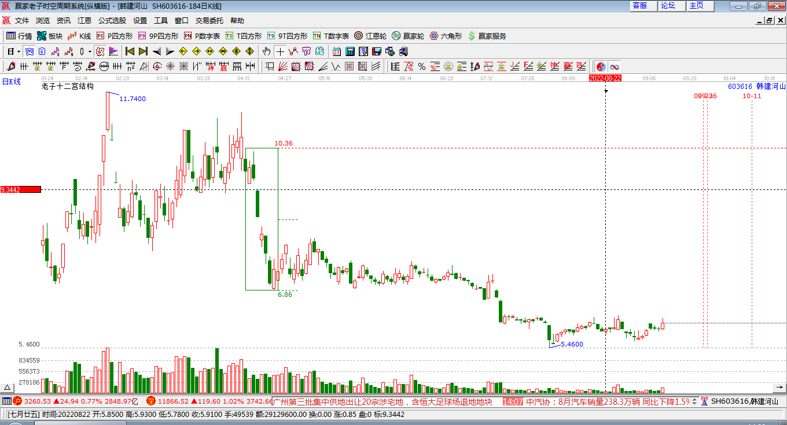
Task: Open the 日 period dropdown
Action: [x=14, y=51]
